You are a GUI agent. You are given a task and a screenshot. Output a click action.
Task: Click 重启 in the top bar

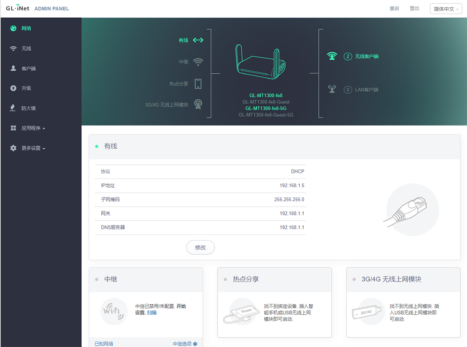[x=394, y=8]
